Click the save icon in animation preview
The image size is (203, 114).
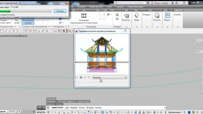tap(89, 77)
